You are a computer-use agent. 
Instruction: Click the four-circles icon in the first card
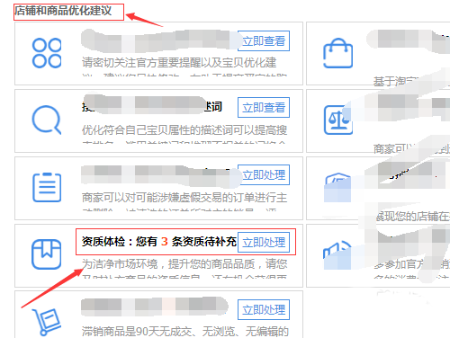point(47,53)
